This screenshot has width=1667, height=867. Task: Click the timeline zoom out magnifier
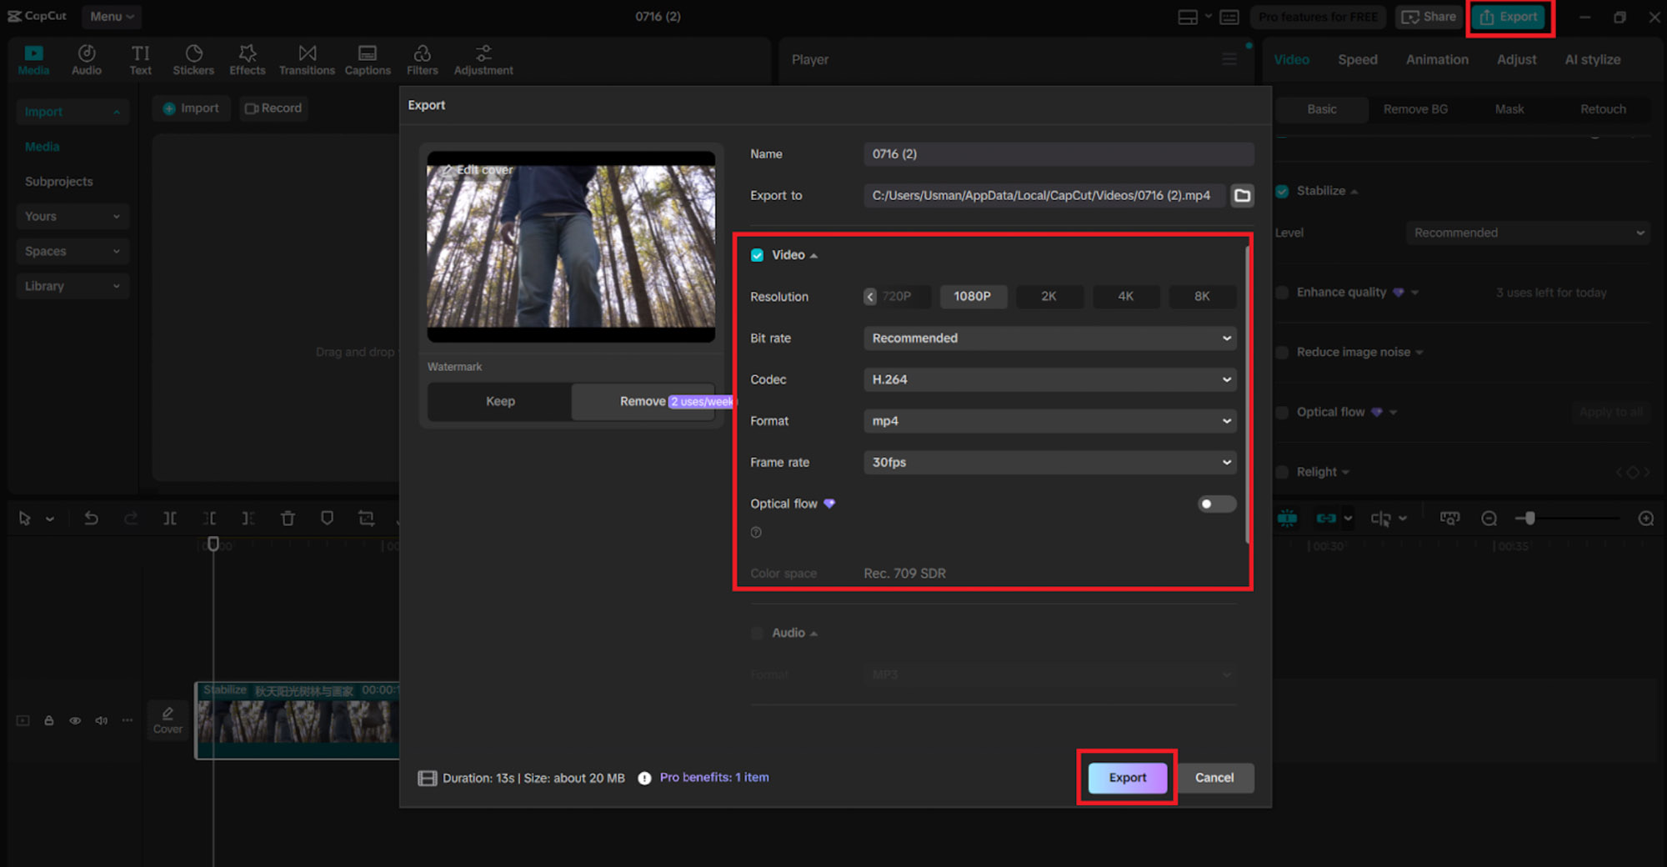[x=1489, y=519]
